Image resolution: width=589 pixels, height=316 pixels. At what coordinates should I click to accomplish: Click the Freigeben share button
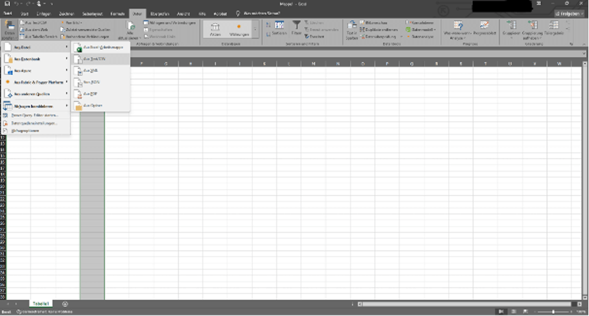(x=570, y=14)
